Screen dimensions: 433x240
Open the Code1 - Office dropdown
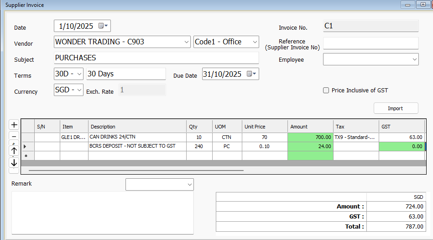pyautogui.click(x=255, y=42)
